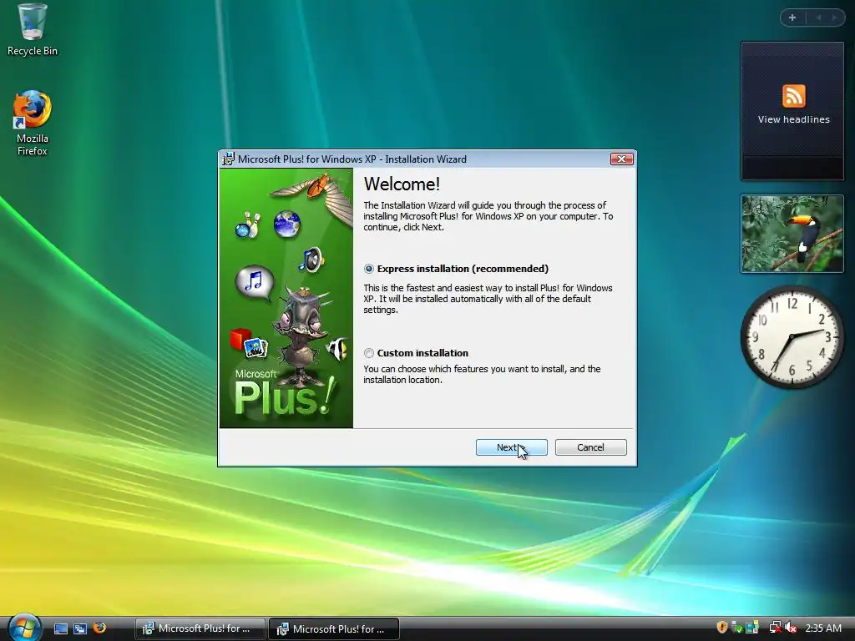Open the Recycle Bin desktop icon
855x641 pixels.
[x=33, y=30]
